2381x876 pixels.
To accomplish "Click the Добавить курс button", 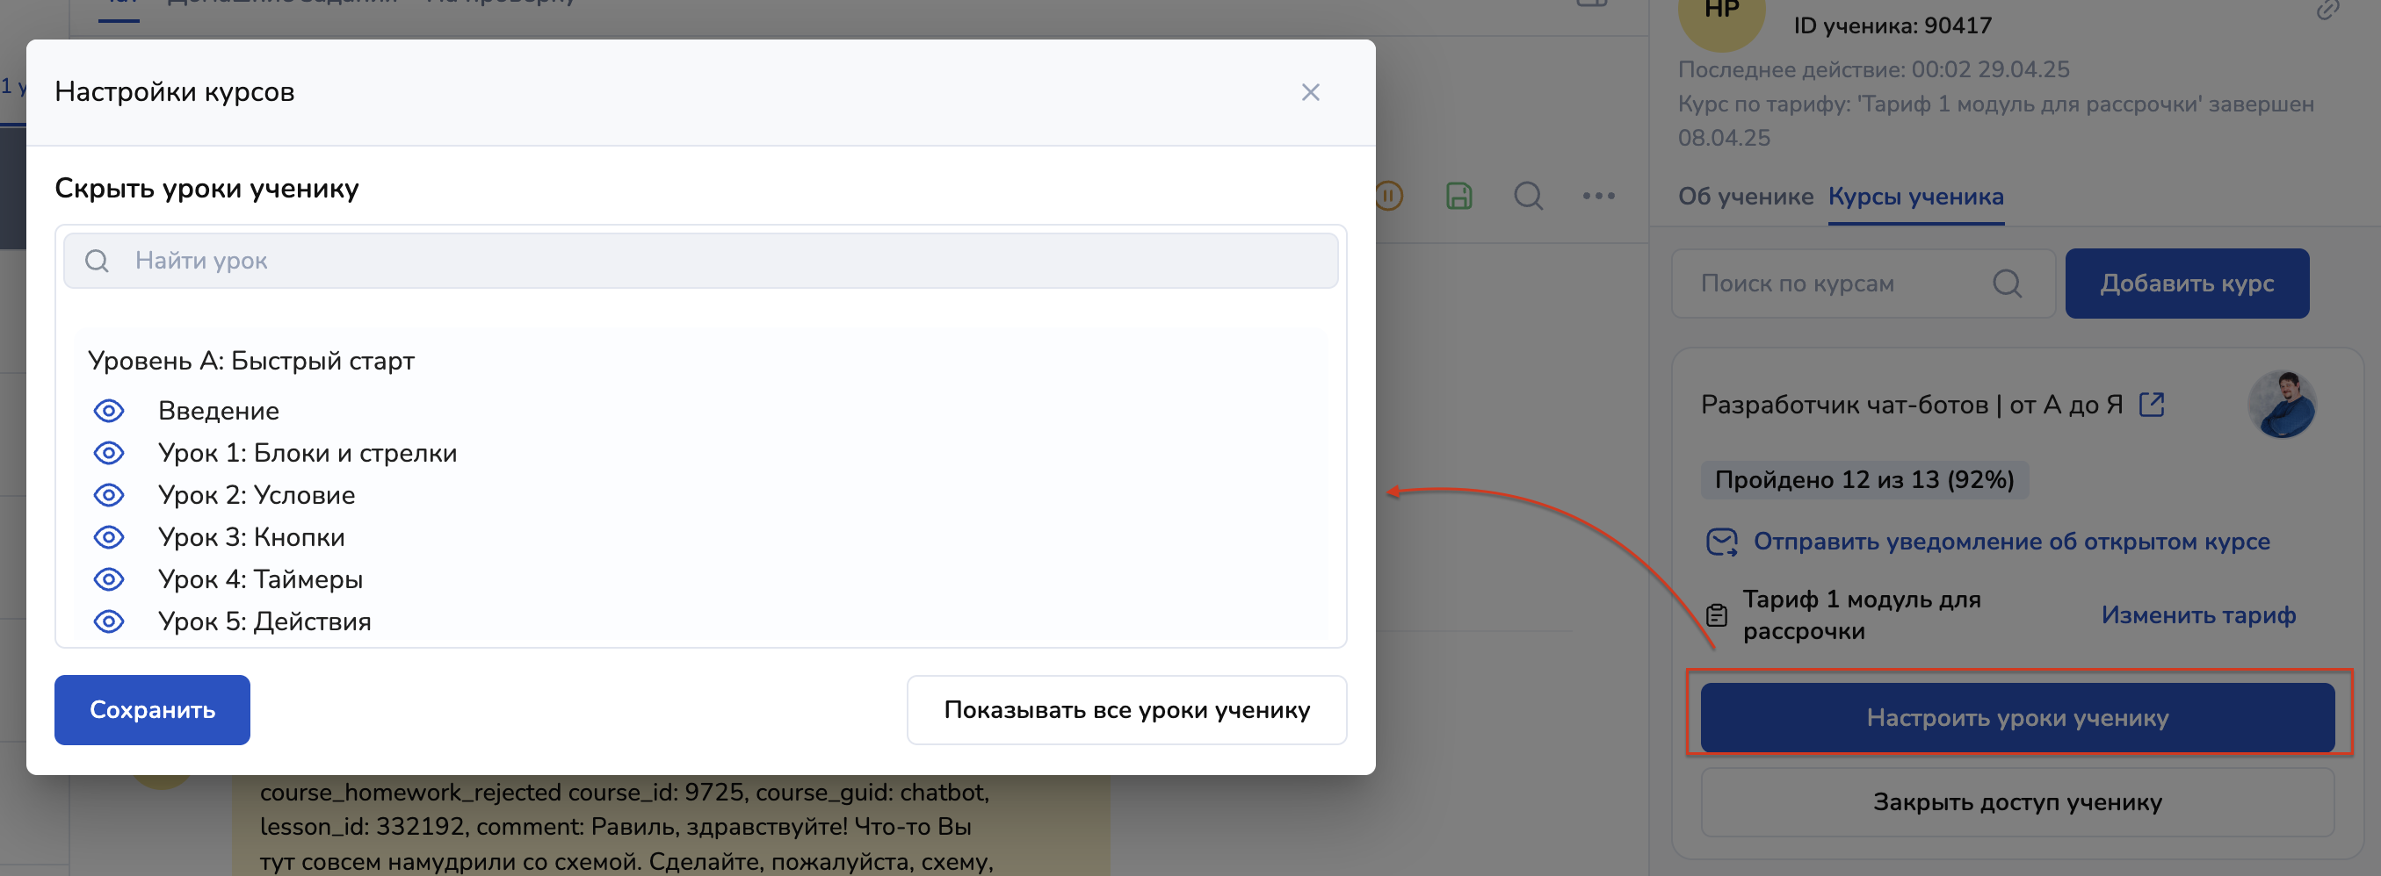I will coord(2186,284).
